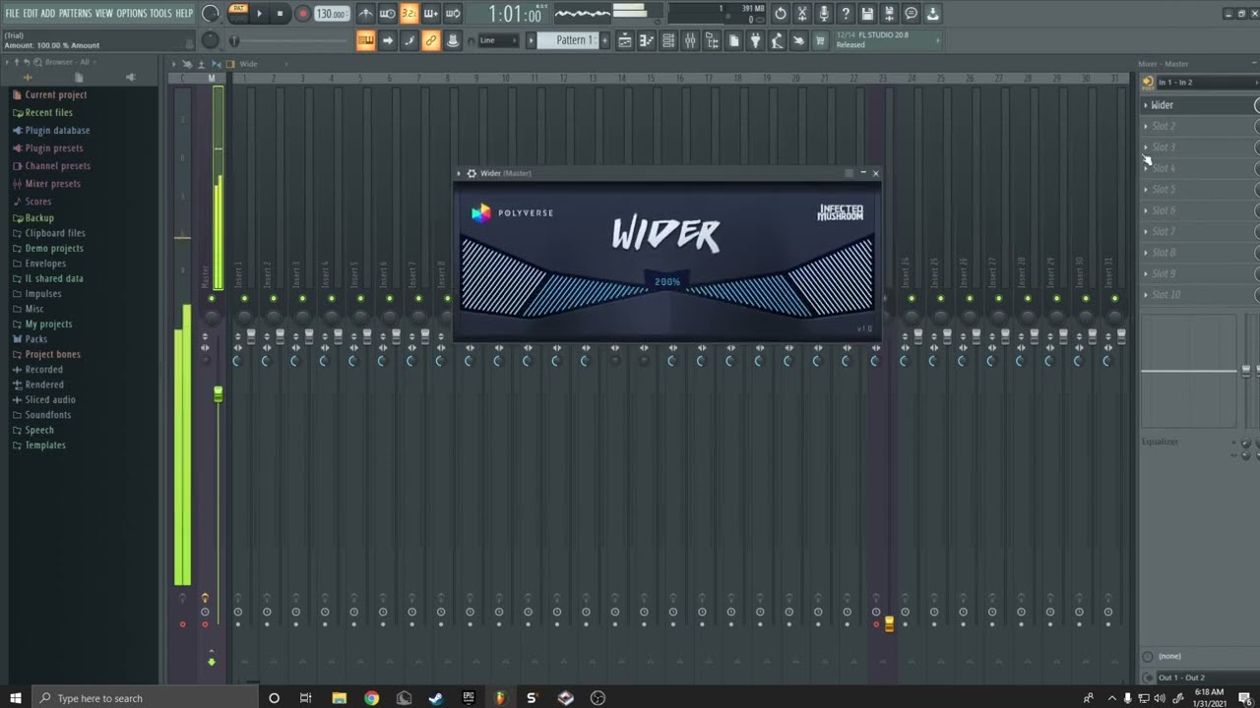Viewport: 1260px width, 708px height.
Task: Toggle the multilink to controllers icon
Action: (x=431, y=40)
